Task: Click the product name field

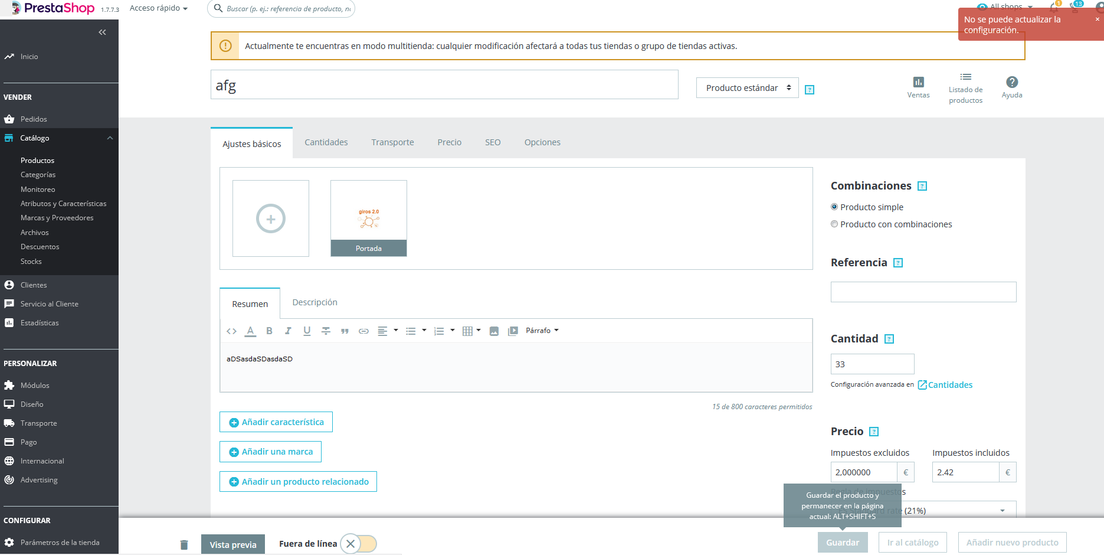Action: [x=444, y=85]
